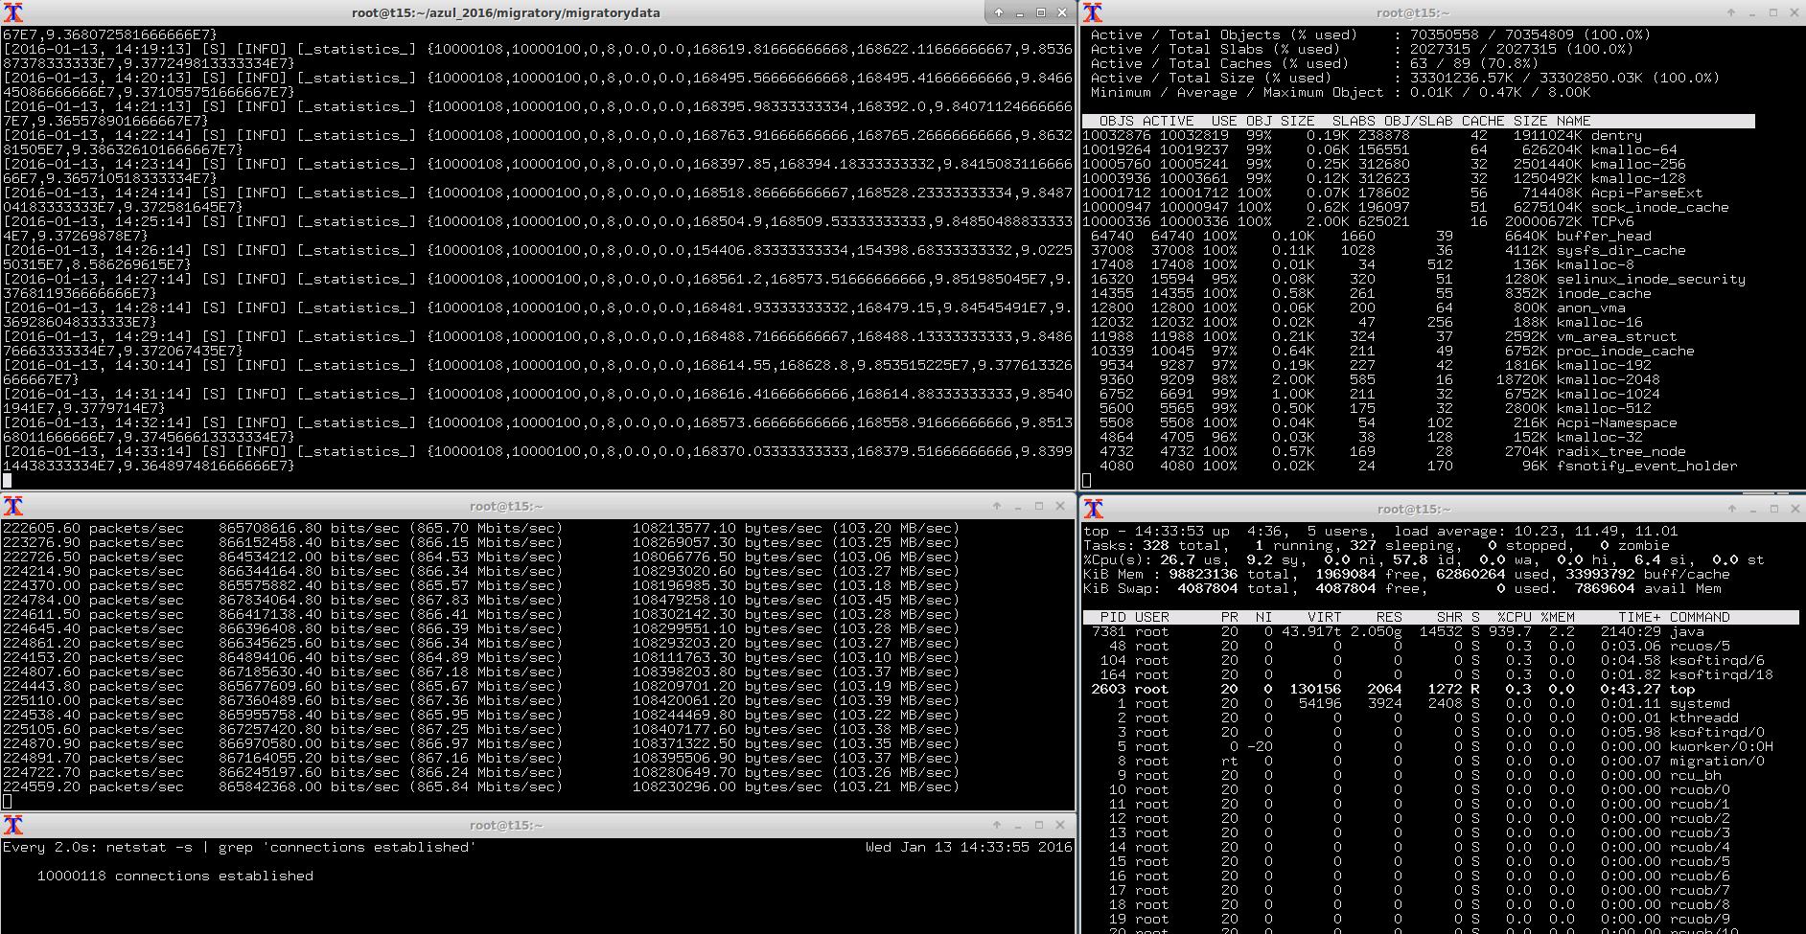Maximize the migratorydata terminal window
The width and height of the screenshot is (1806, 934).
pyautogui.click(x=1041, y=12)
